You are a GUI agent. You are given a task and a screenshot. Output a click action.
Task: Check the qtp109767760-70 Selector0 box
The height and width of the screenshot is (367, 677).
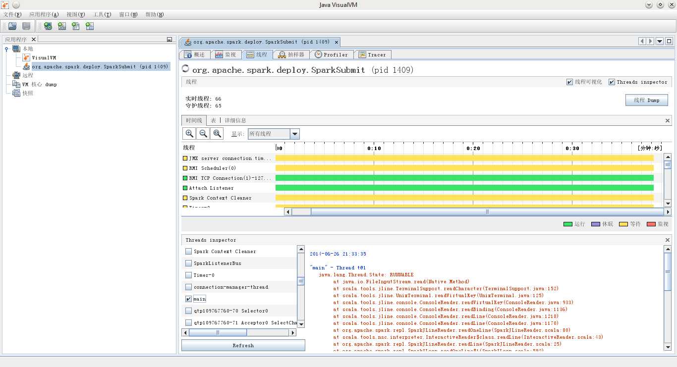click(x=188, y=311)
